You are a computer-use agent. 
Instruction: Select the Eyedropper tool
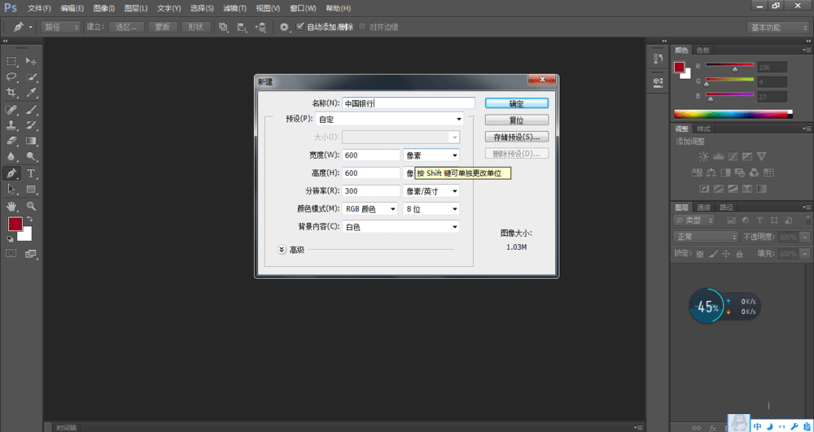(31, 92)
